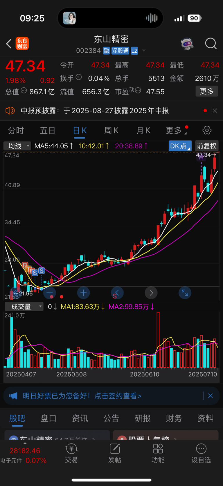Tap the audio waveform in Dynamic Island

click(152, 18)
